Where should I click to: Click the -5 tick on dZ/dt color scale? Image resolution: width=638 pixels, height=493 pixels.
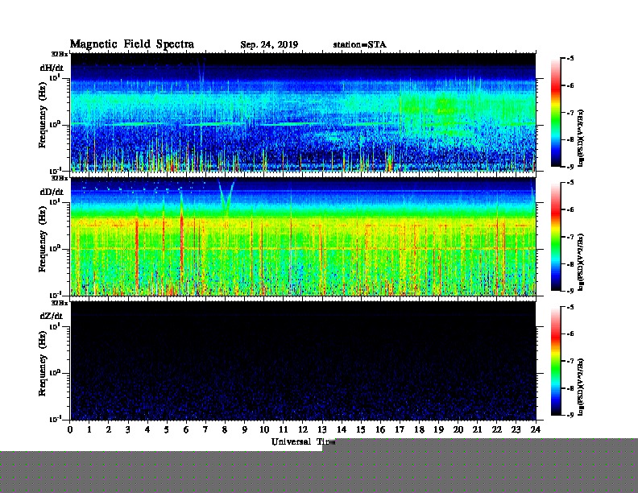[x=570, y=307]
